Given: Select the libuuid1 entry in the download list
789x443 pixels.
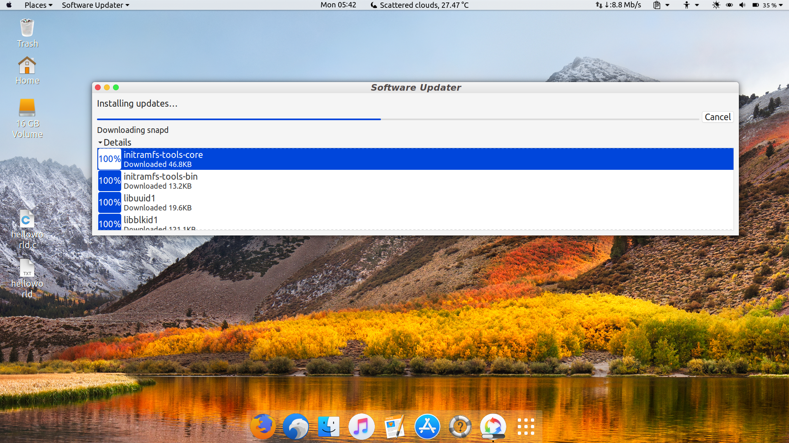Looking at the screenshot, I should tap(288, 202).
